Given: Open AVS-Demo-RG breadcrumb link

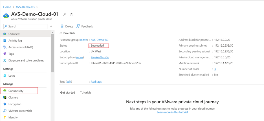Looking at the screenshot, I should tap(25, 7).
